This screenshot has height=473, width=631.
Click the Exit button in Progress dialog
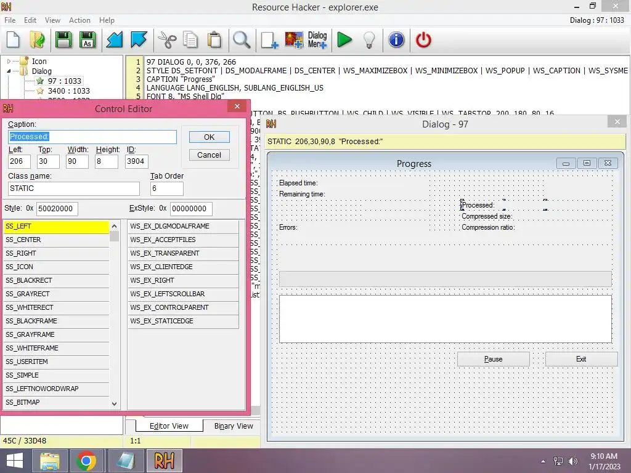[581, 359]
